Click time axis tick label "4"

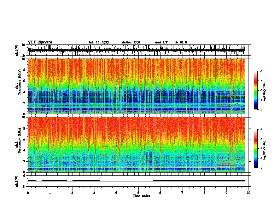pos(116,193)
